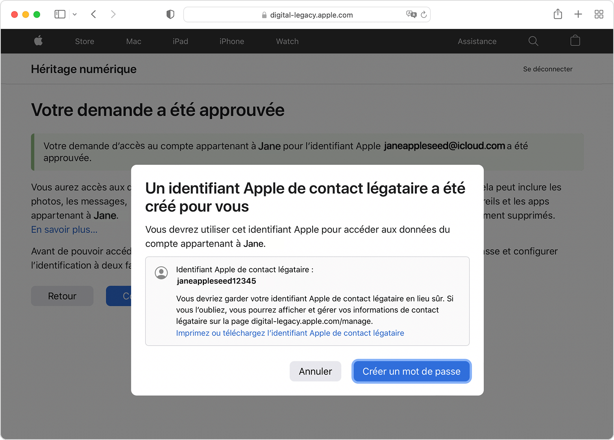Open the Share menu icon
Screen dimensions: 614x440
pyautogui.click(x=558, y=14)
